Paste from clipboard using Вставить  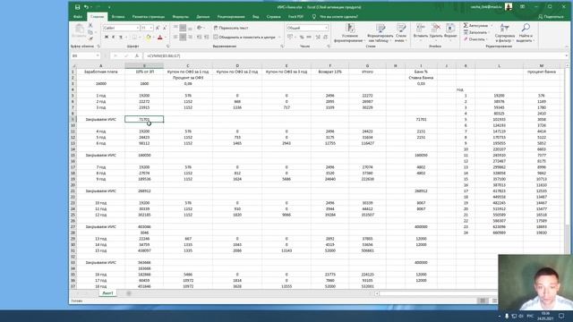tap(79, 31)
